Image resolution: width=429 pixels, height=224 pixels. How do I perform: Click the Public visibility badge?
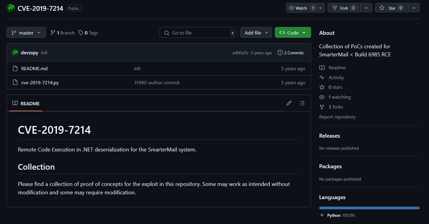coord(73,8)
